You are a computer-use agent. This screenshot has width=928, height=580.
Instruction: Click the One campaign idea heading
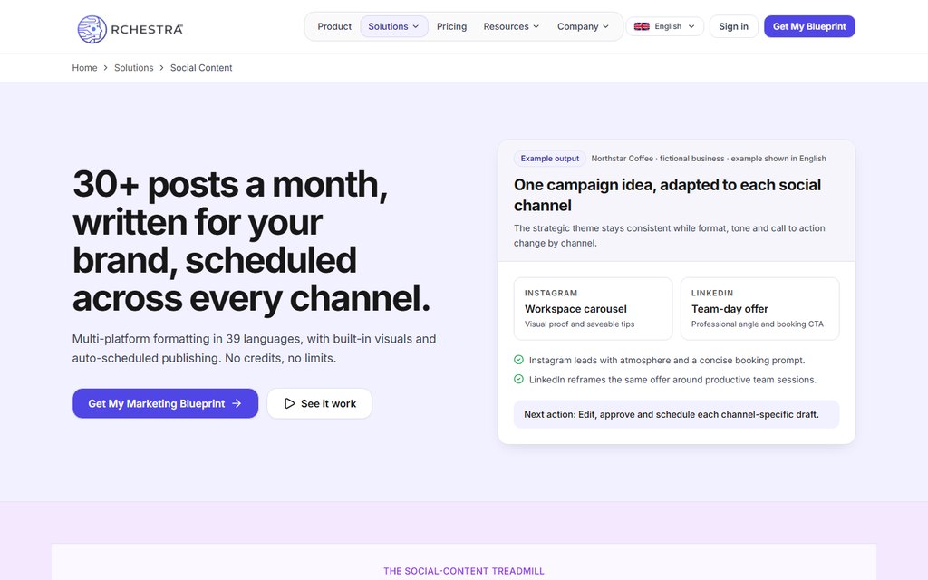(667, 195)
